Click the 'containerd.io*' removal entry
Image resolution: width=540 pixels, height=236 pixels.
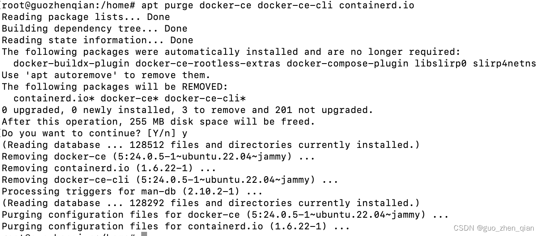coord(54,98)
